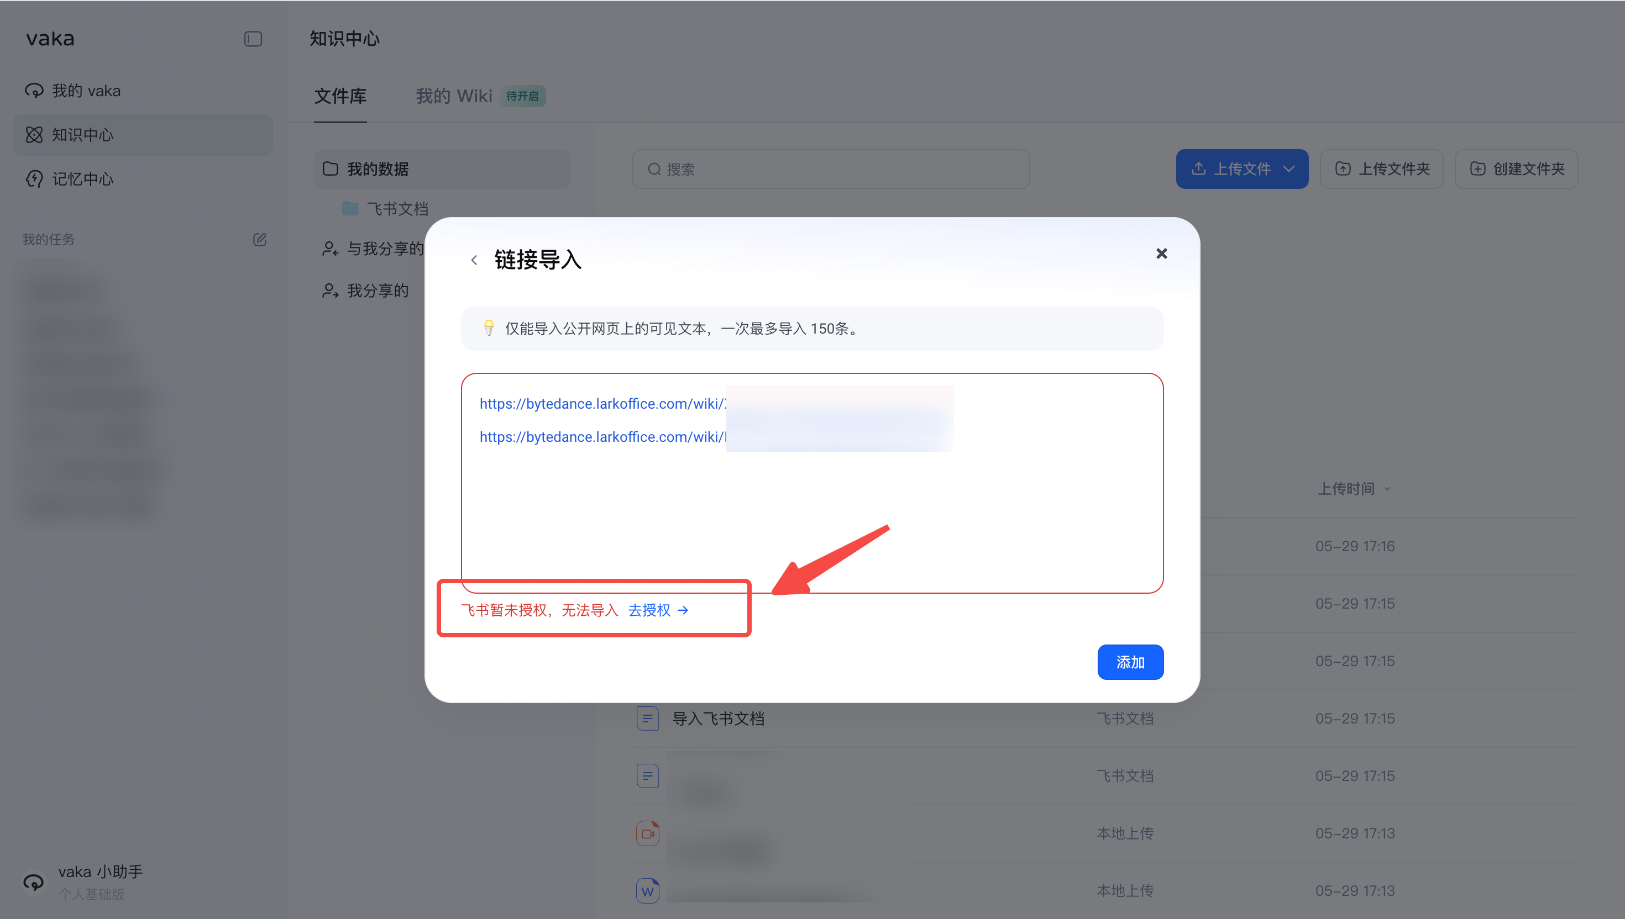
Task: Open 我分享的 section
Action: point(365,291)
